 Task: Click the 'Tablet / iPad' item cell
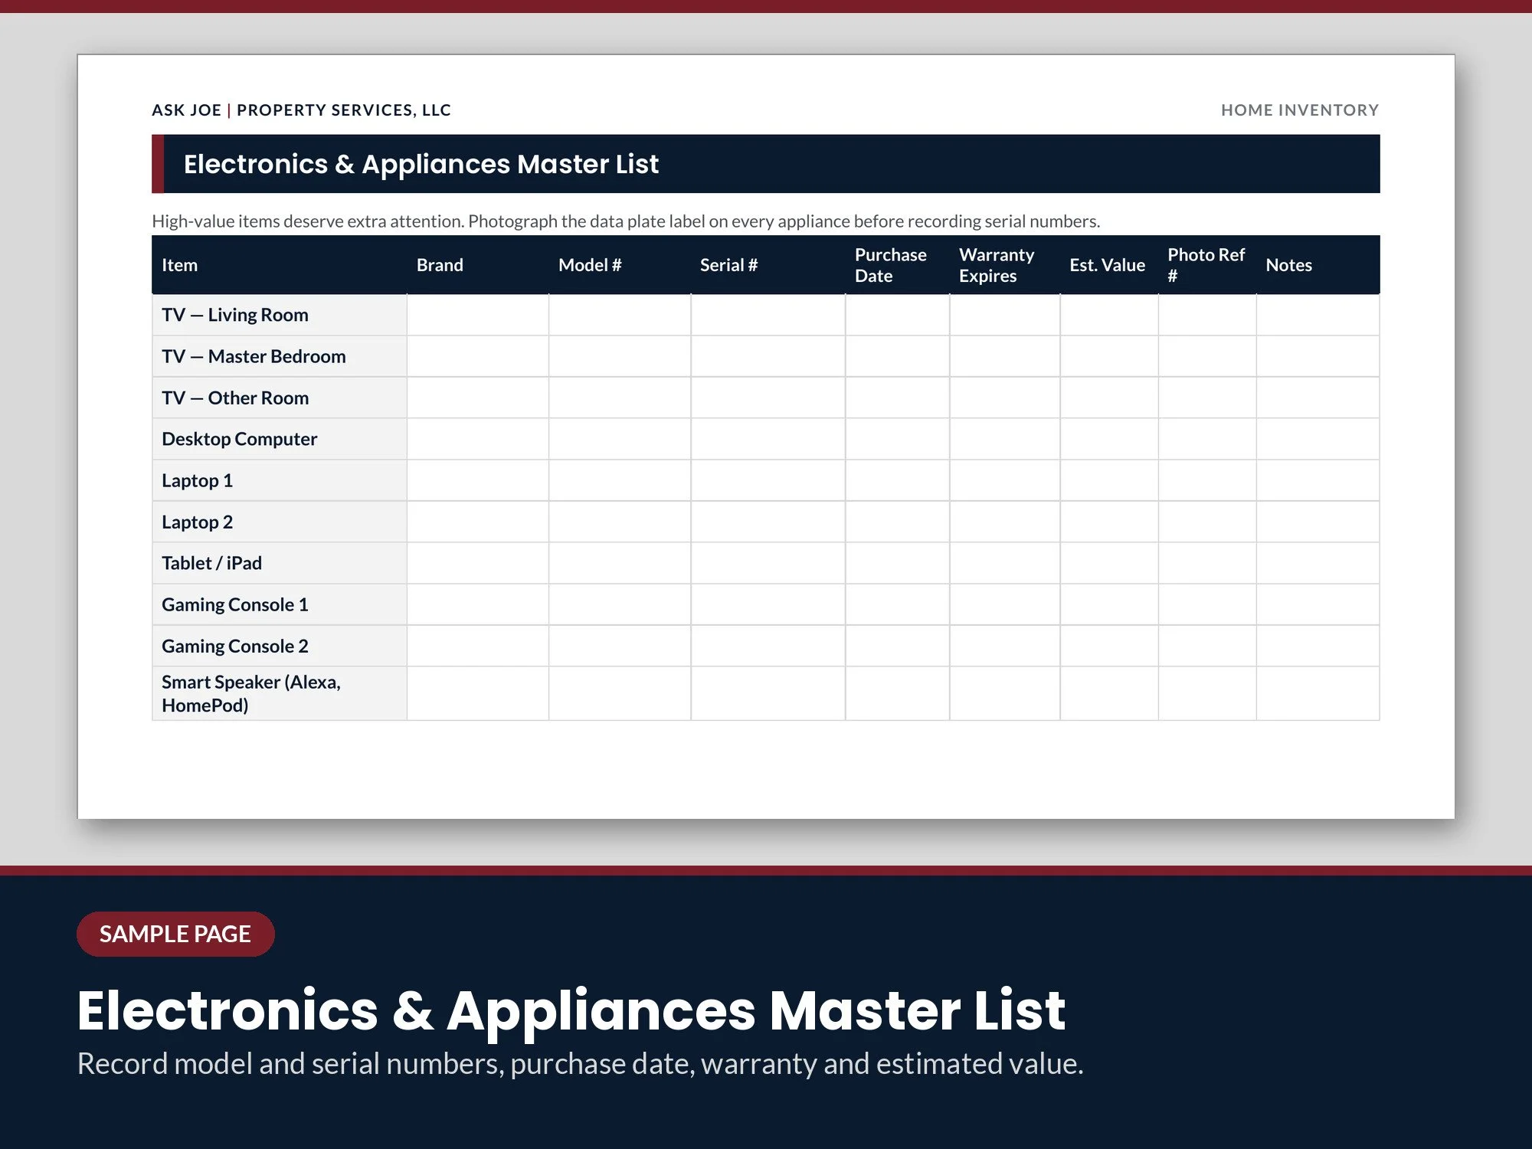pyautogui.click(x=280, y=563)
